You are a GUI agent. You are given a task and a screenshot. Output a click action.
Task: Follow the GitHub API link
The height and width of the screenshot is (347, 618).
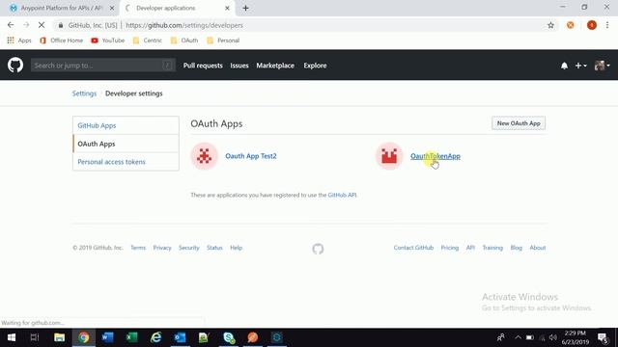pos(342,195)
